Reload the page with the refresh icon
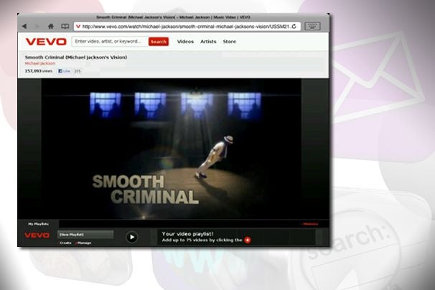The image size is (435, 290). click(294, 27)
